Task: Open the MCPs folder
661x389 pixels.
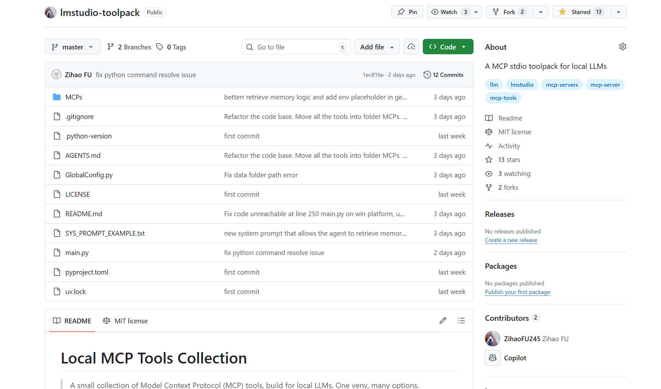Action: pyautogui.click(x=74, y=97)
